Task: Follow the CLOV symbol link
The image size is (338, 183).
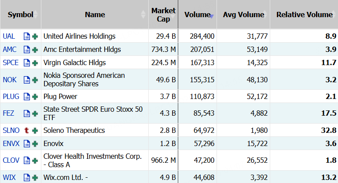Action: pos(11,161)
